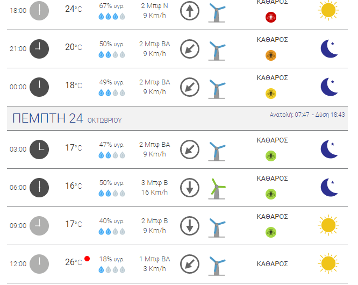358x285 pixels.
Task: Click the 16°C temperature at 06:00
Action: point(74,186)
